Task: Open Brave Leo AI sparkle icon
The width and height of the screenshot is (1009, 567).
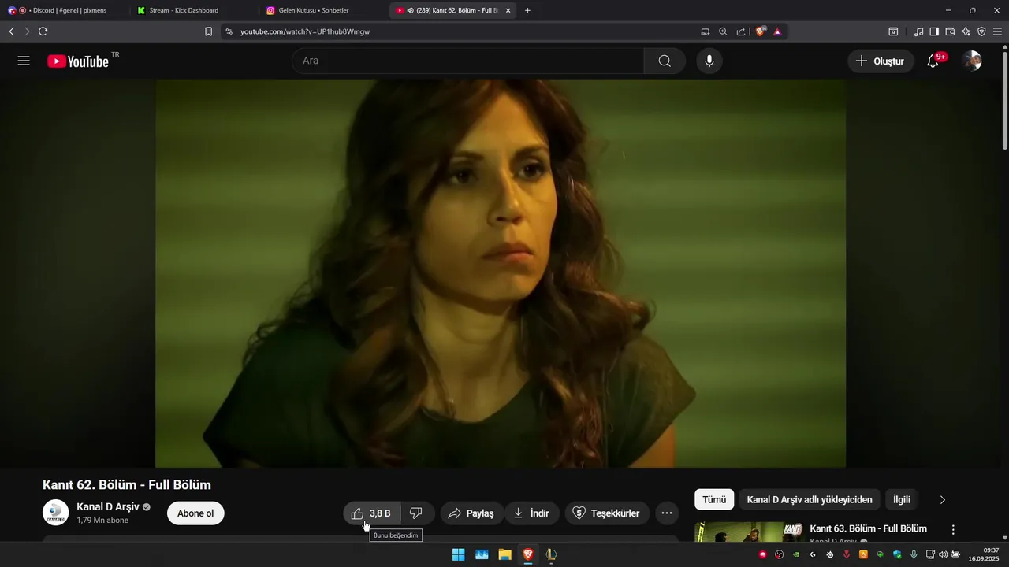Action: pyautogui.click(x=966, y=31)
